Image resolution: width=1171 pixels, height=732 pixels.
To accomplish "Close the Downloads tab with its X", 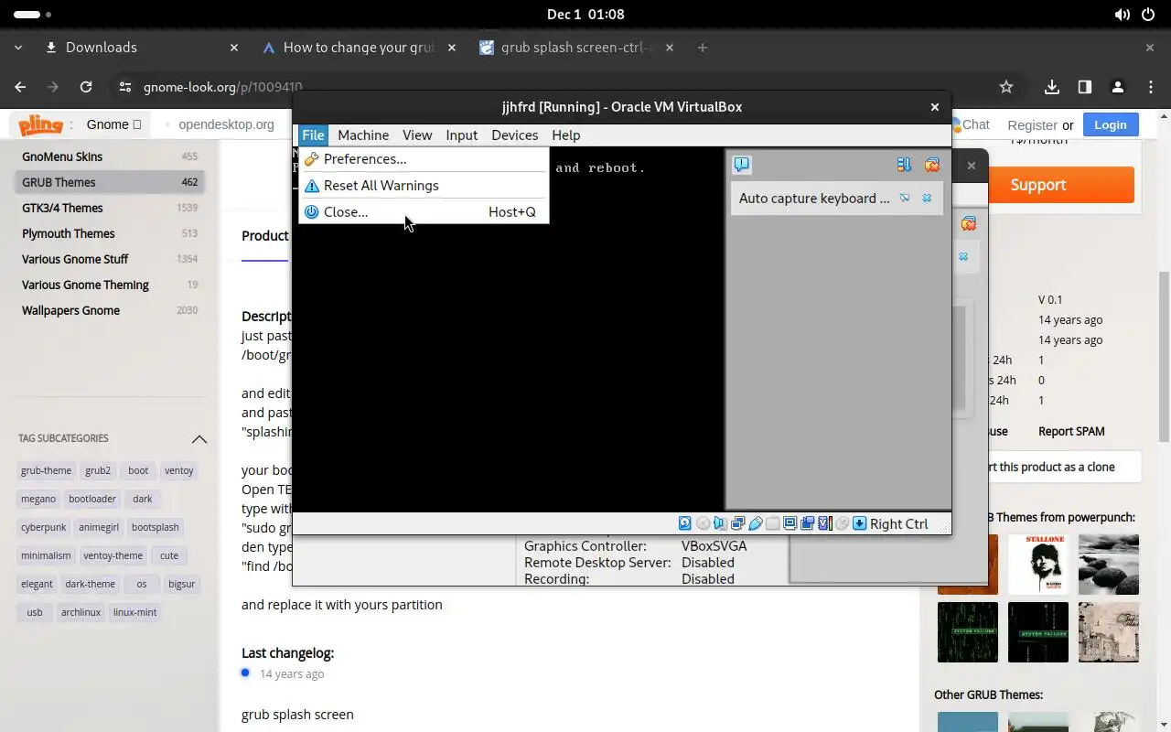I will pos(234,48).
